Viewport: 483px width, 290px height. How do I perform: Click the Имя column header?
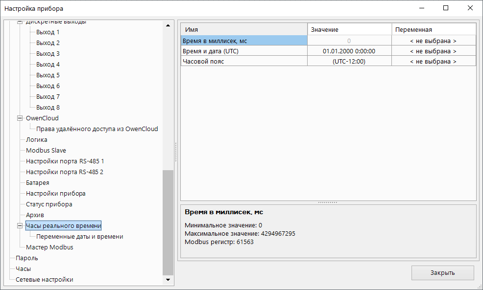[x=244, y=30]
